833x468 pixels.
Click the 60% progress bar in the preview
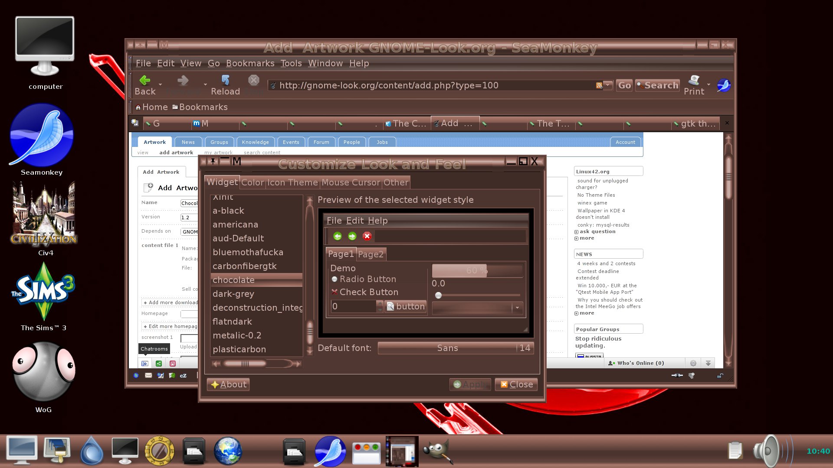(x=477, y=270)
